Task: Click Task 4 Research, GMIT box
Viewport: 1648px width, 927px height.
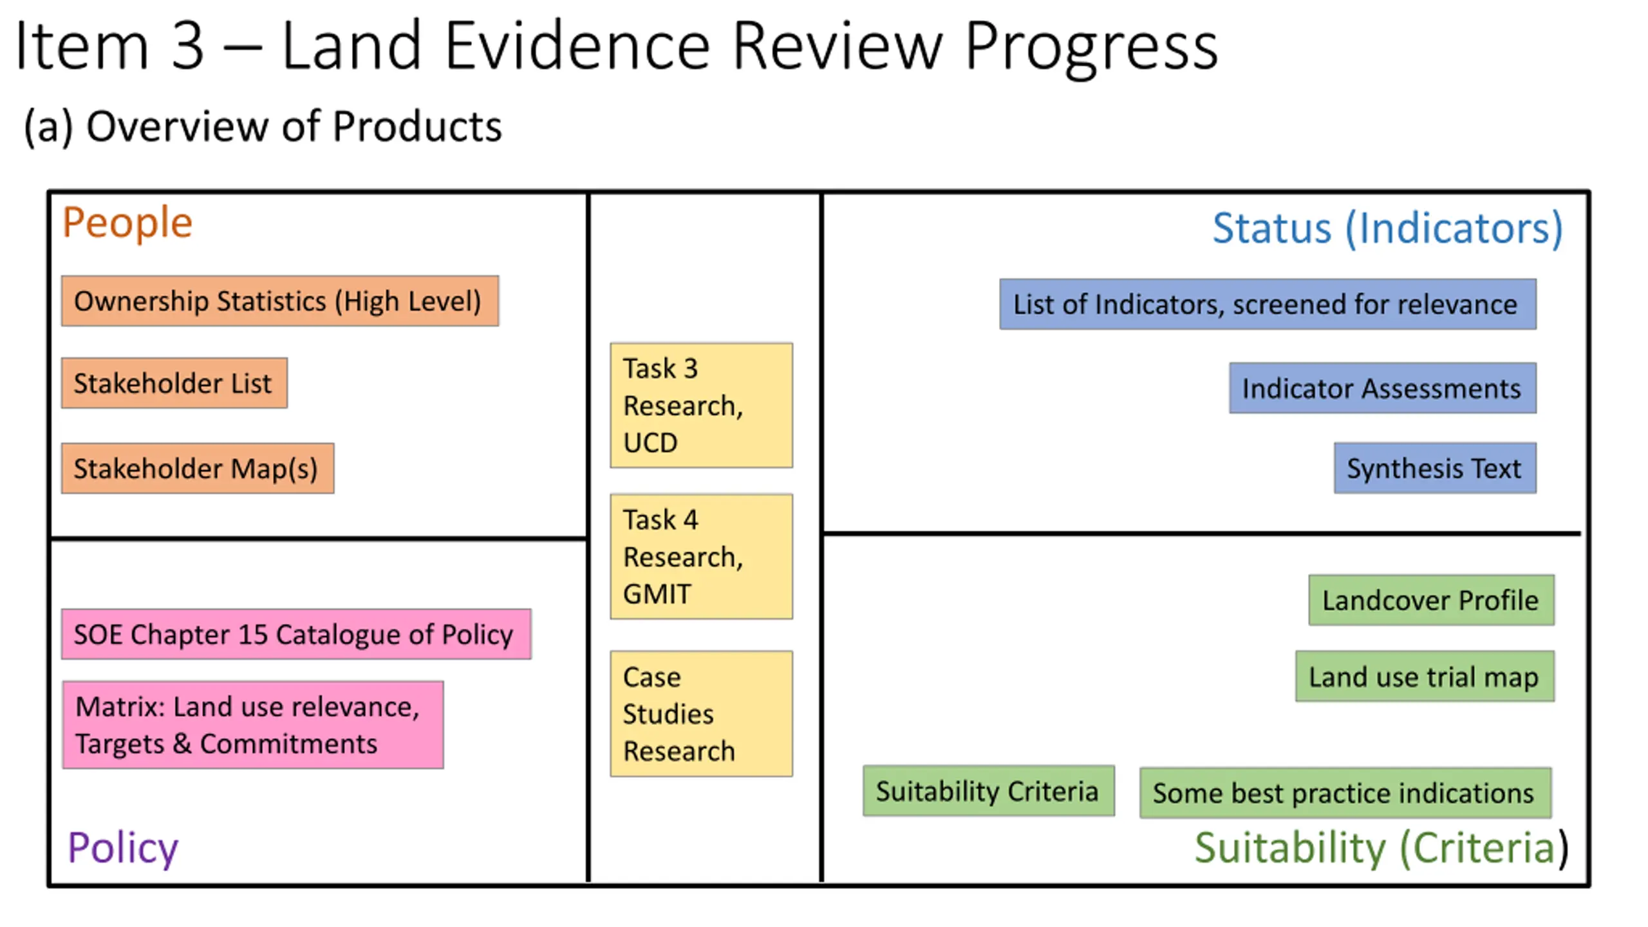Action: tap(701, 556)
